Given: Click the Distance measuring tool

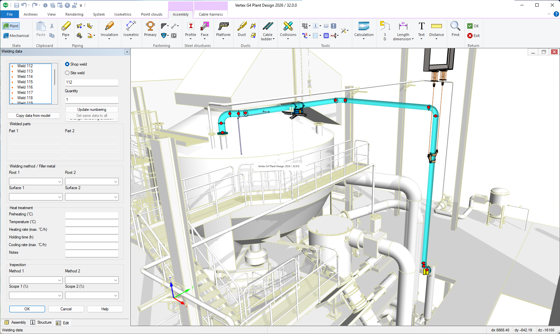Looking at the screenshot, I should [x=436, y=26].
